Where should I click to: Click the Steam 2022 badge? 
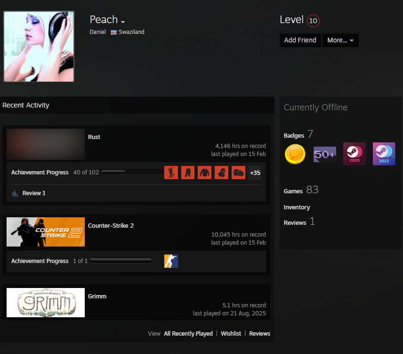coord(384,154)
